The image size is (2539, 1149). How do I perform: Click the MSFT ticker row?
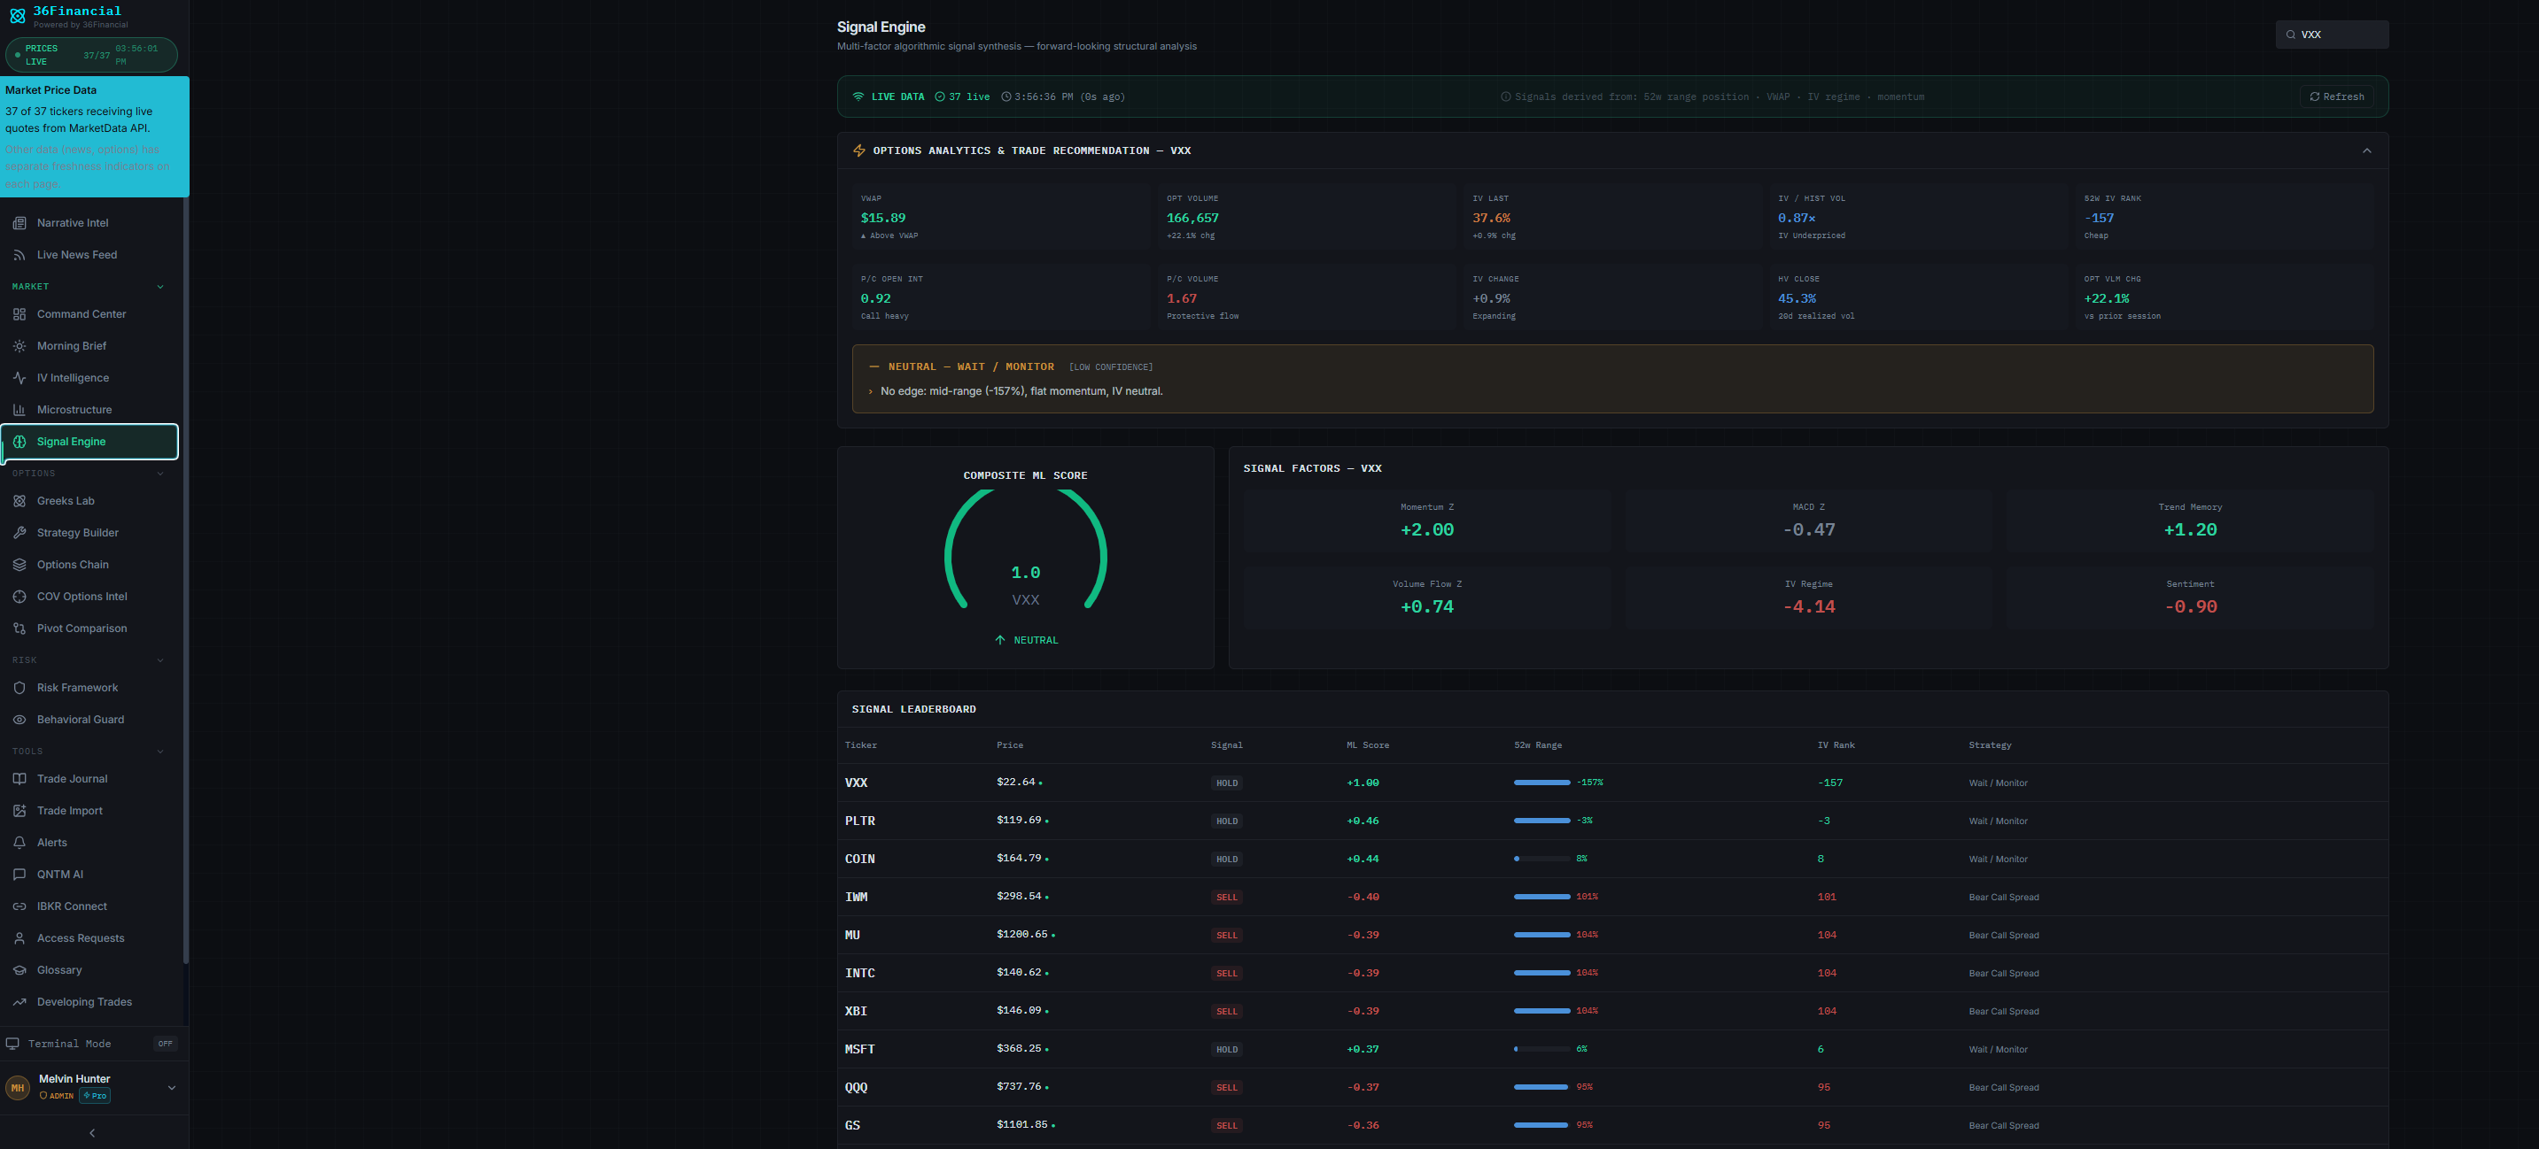[1612, 1050]
